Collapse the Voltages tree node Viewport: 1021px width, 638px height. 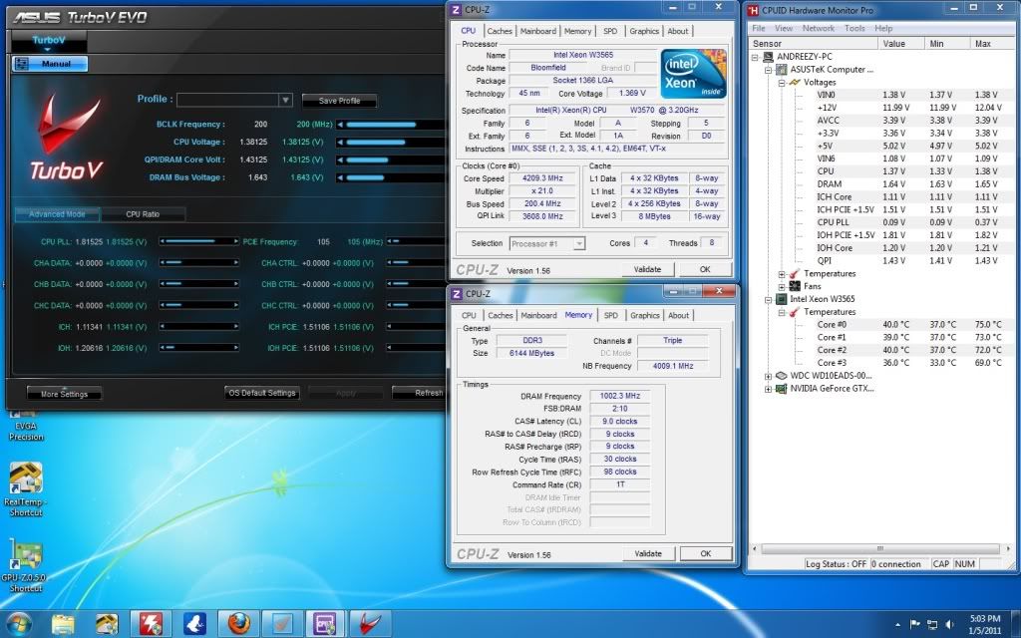pyautogui.click(x=782, y=84)
